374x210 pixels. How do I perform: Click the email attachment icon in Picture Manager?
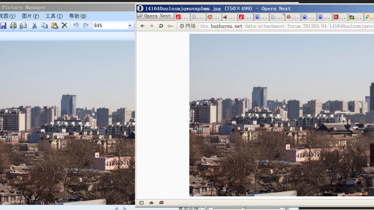[23, 25]
